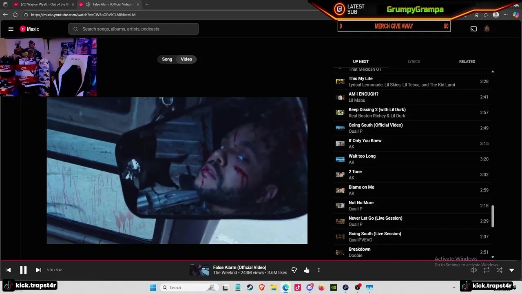Click the Windows taskbar Search box

tap(189, 287)
